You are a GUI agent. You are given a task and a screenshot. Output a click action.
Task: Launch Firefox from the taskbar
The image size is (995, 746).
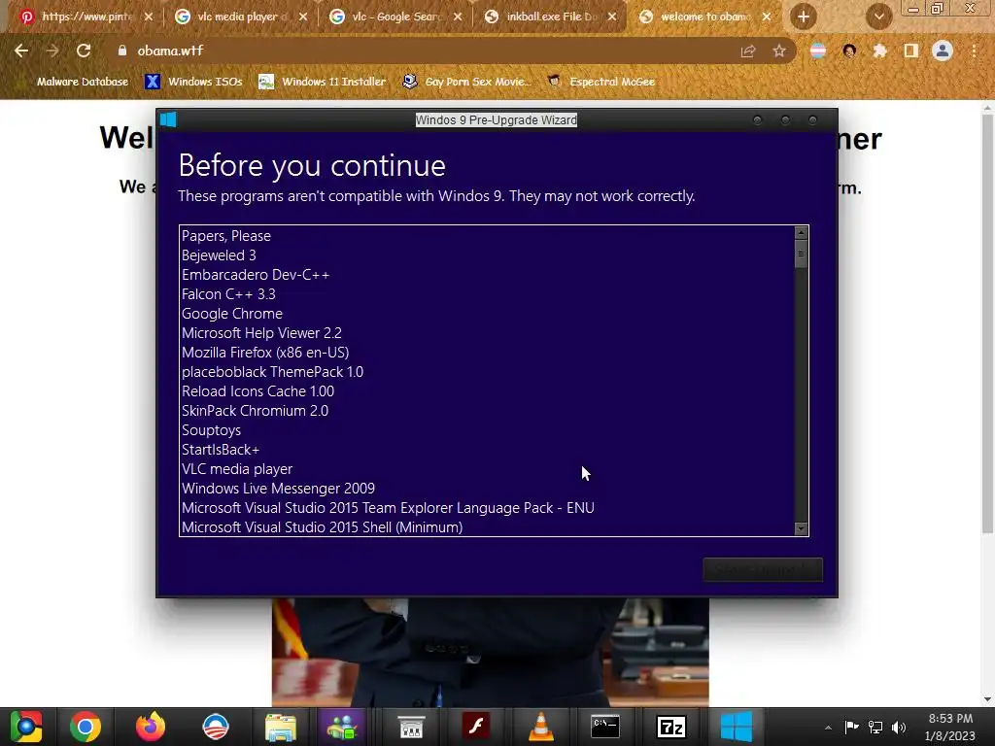click(x=151, y=727)
